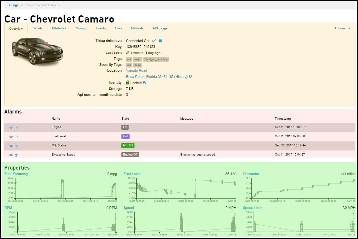Screen dimensions: 358x239
Task: Click the car tag in Tags row
Action: (129, 59)
